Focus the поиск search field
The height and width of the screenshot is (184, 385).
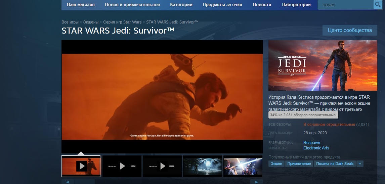(x=345, y=5)
